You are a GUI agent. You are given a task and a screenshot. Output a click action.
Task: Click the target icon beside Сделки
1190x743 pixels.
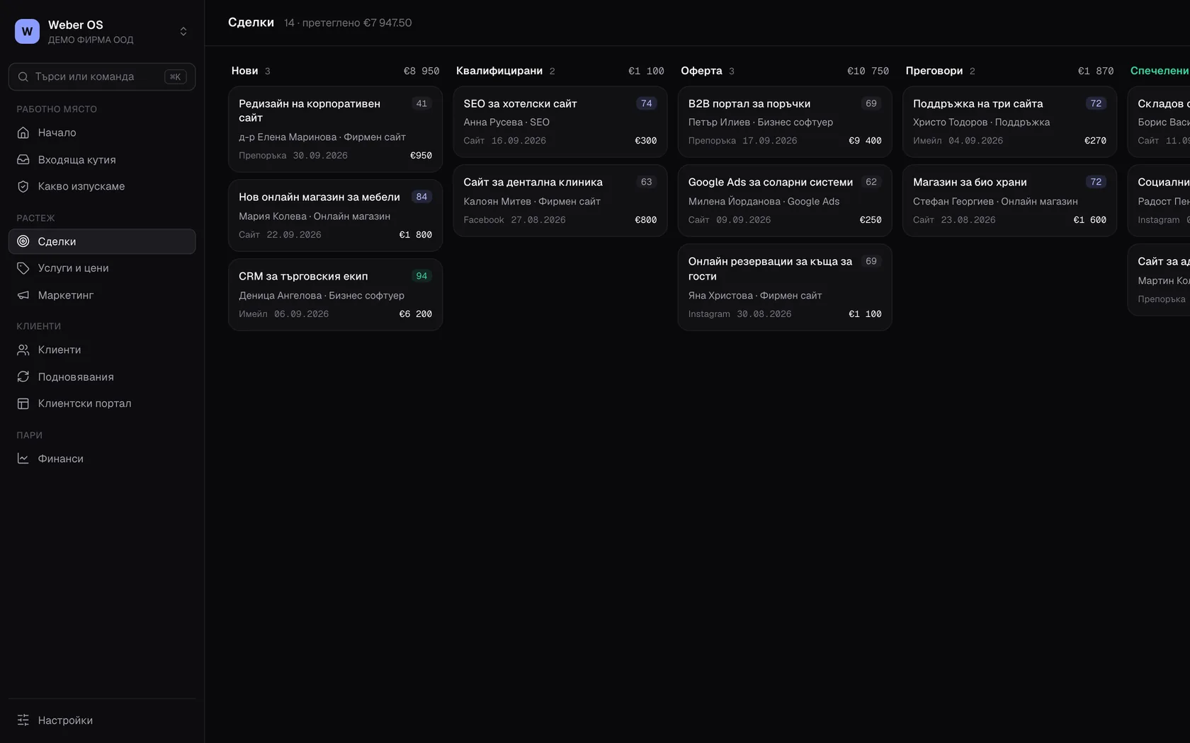pos(23,241)
